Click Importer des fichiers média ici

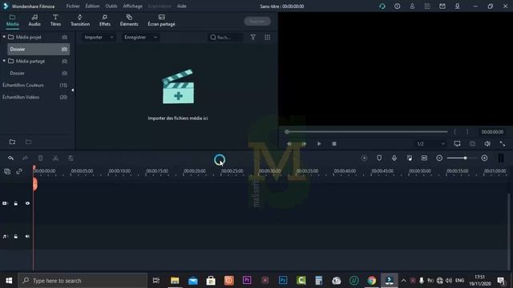click(x=178, y=118)
